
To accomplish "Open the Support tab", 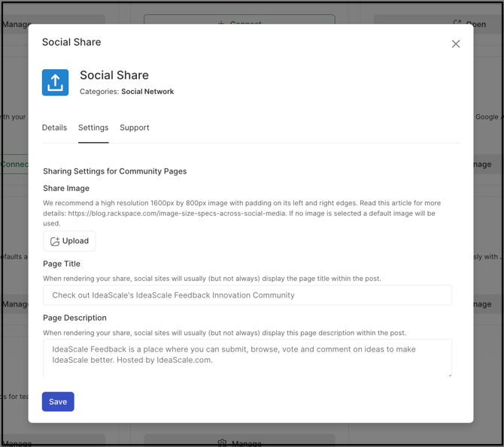I will click(134, 128).
